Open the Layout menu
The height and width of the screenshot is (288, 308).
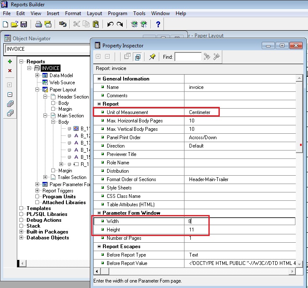95,13
